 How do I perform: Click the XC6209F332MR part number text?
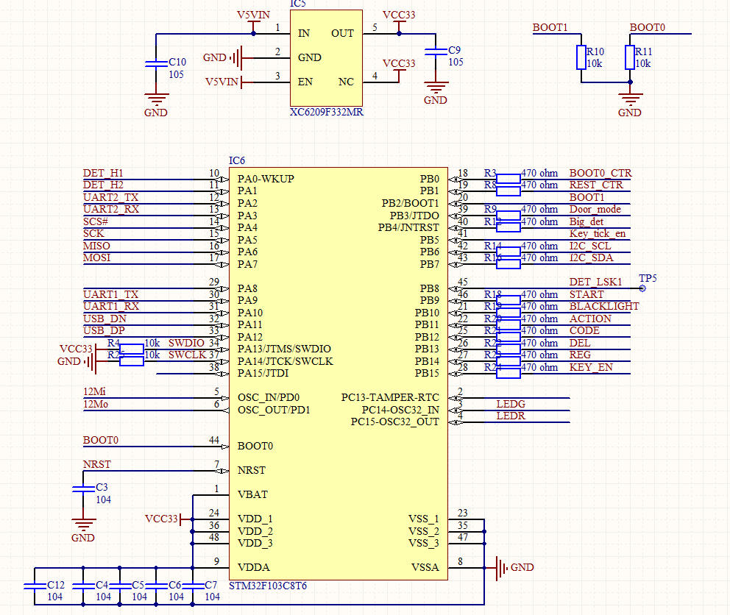(x=326, y=113)
